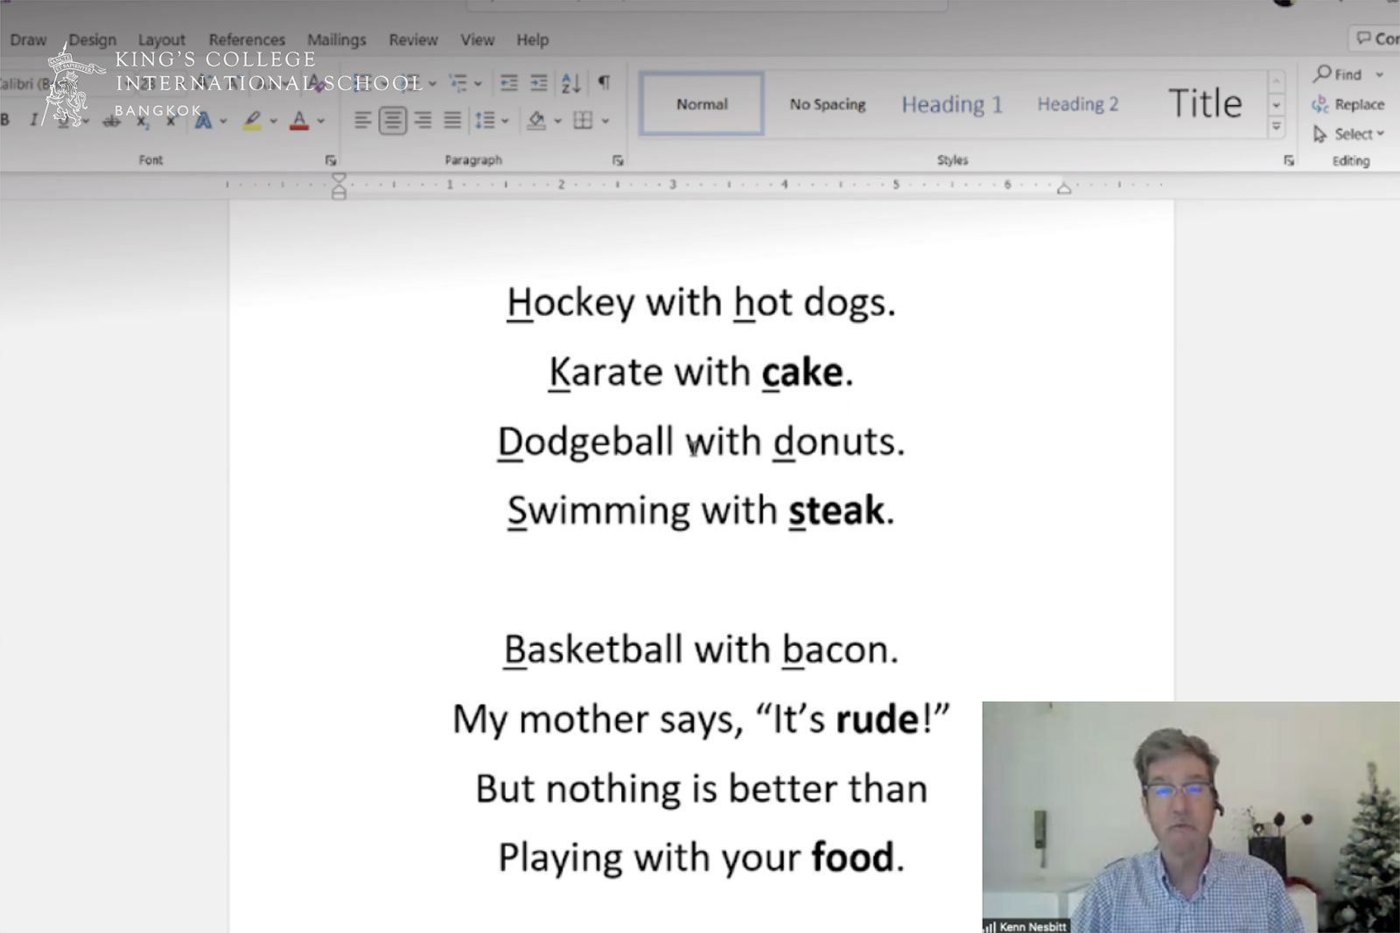Switch to the Layout tab
The height and width of the screenshot is (933, 1400).
point(162,39)
